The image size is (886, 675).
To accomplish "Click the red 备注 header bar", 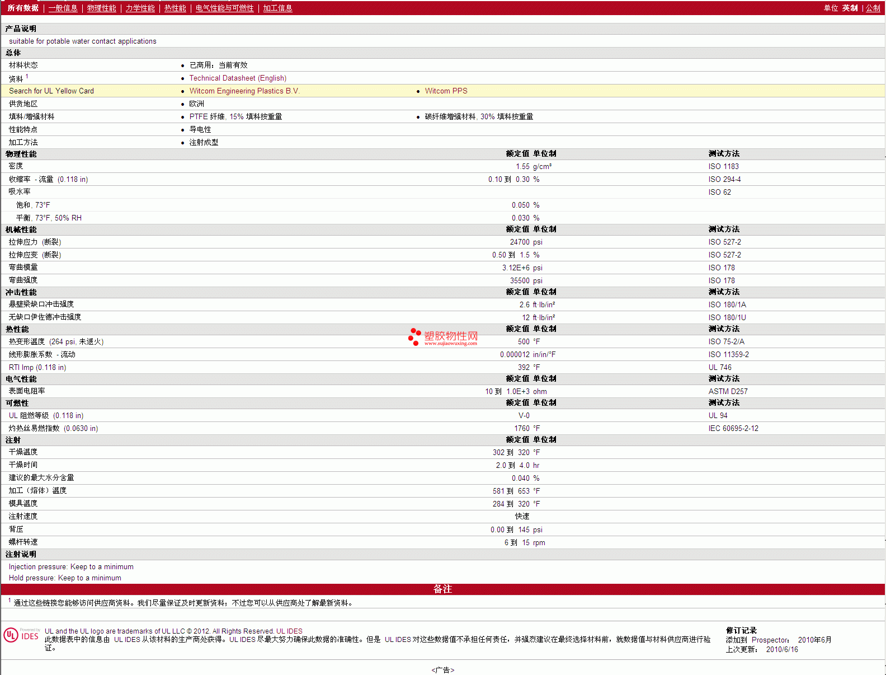I will pyautogui.click(x=442, y=589).
